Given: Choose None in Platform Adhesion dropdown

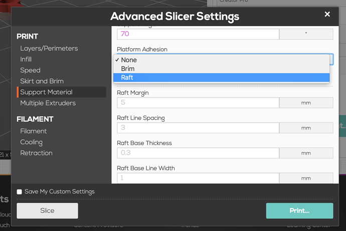Looking at the screenshot, I should coord(221,60).
